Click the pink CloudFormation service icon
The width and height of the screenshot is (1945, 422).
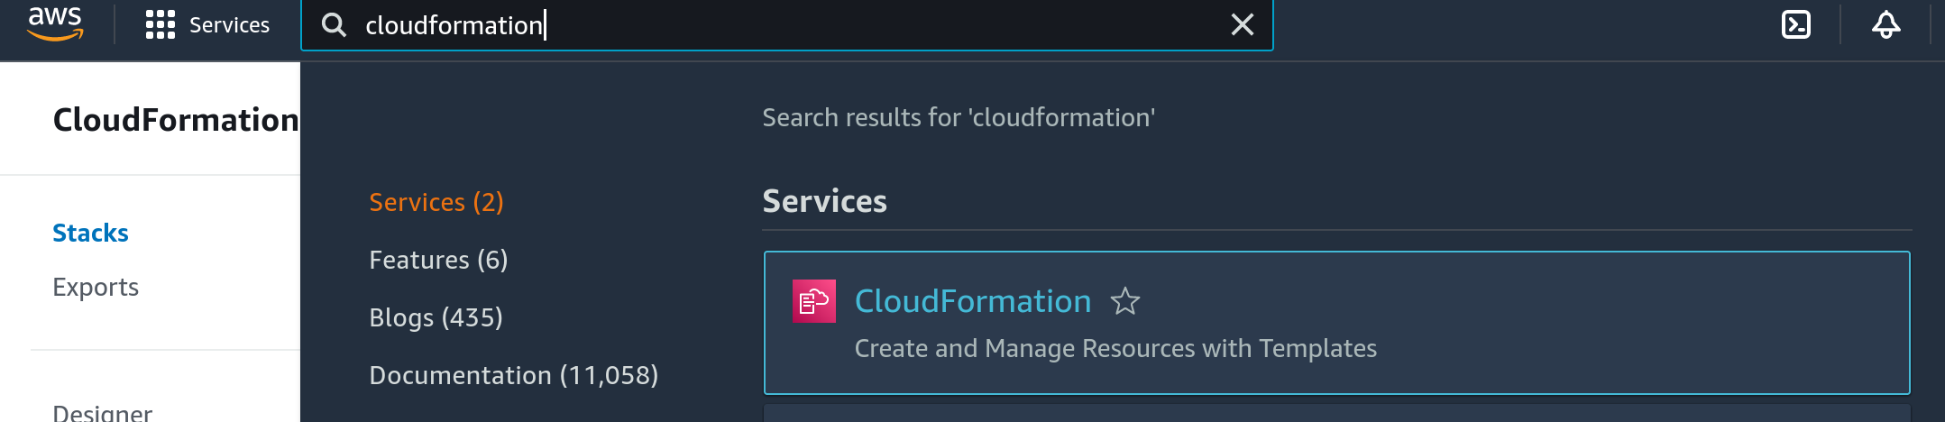814,301
